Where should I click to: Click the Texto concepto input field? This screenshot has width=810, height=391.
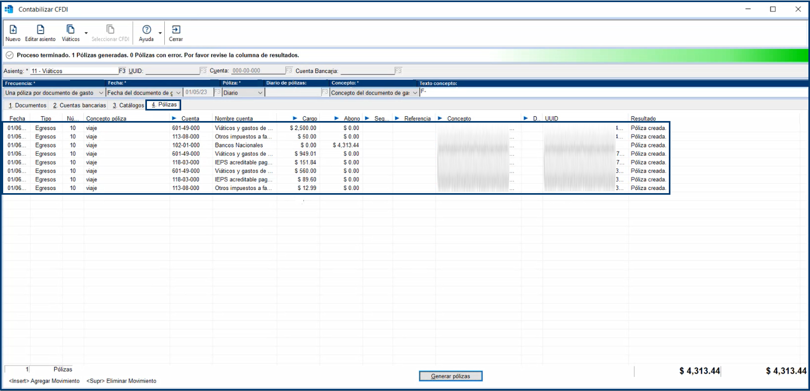tap(611, 93)
